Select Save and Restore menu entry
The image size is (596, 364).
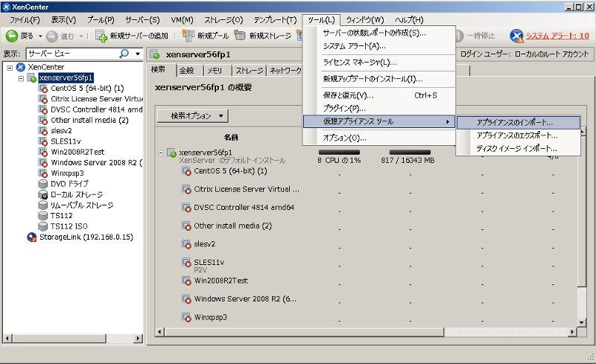tap(379, 95)
